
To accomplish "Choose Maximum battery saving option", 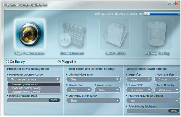I will click(x=34, y=92).
